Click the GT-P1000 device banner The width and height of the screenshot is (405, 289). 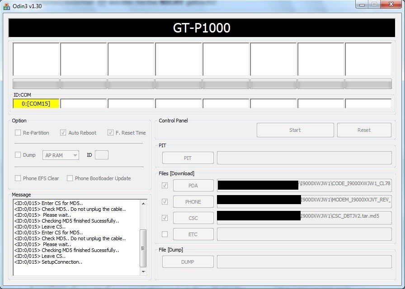click(202, 28)
